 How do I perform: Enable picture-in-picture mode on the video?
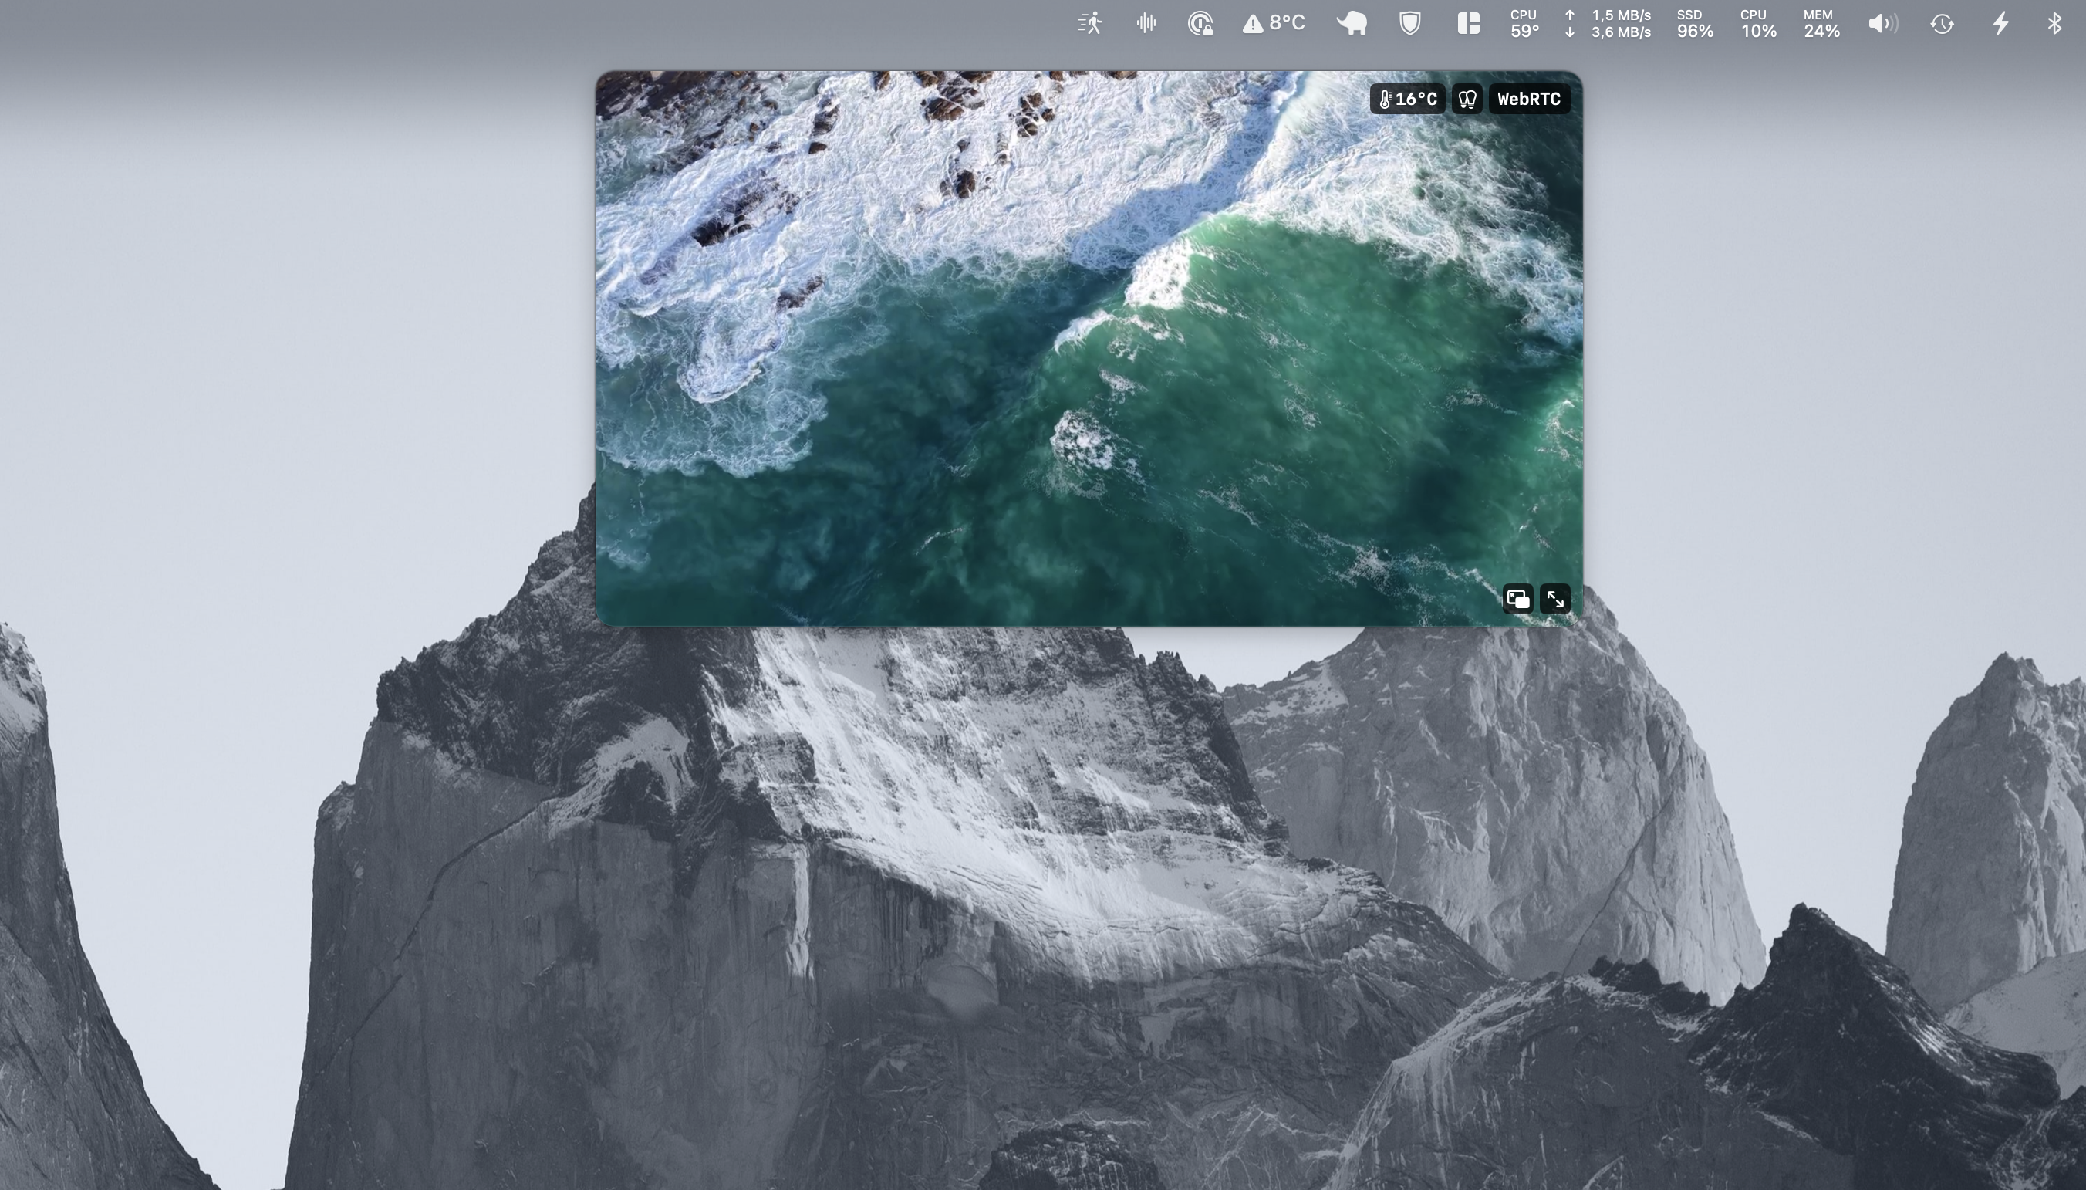click(x=1517, y=599)
